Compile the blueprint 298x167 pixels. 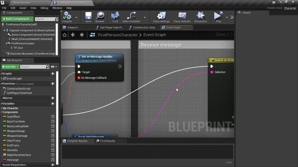point(67,17)
